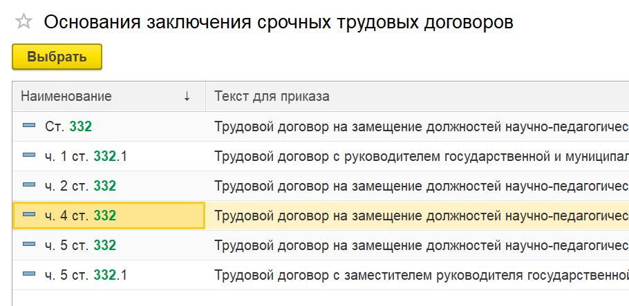The image size is (629, 306).
Task: Click the row icon beside Ст. 332
Action: pos(29,126)
